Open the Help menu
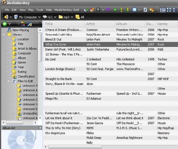 pyautogui.click(x=49, y=10)
